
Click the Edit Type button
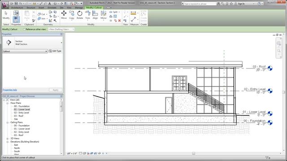pyautogui.click(x=55, y=51)
